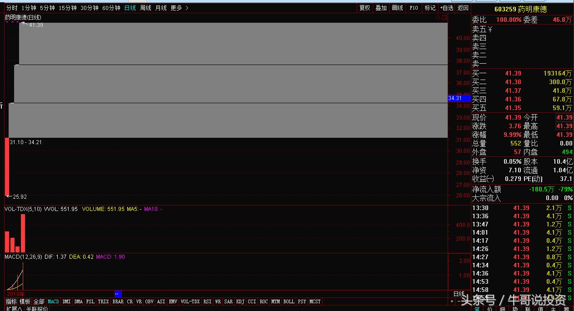Click the diamond icon above the chart
This screenshot has width=574, height=311.
[438, 17]
